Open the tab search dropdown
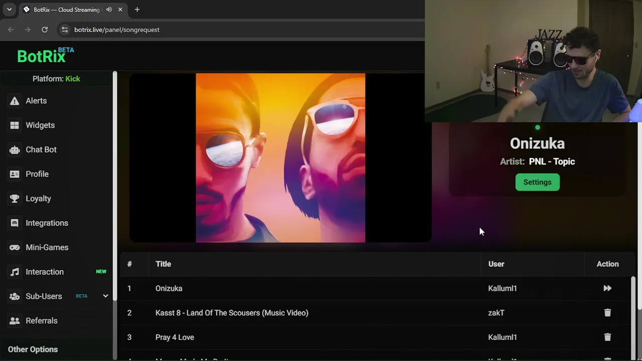642x361 pixels. (9, 10)
